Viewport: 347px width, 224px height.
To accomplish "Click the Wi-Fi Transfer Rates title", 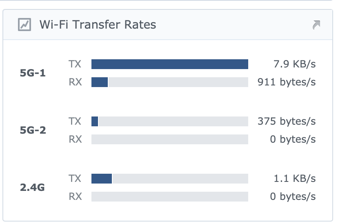I will pos(98,25).
